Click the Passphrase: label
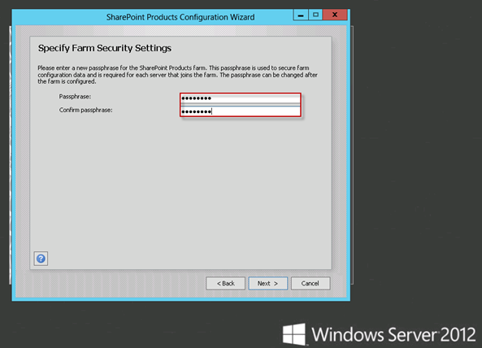 click(75, 97)
